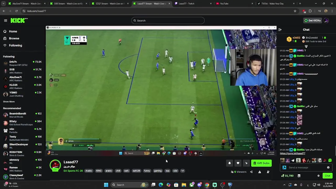
Task: Click Lsaad77 streamer avatar
Action: click(x=55, y=166)
